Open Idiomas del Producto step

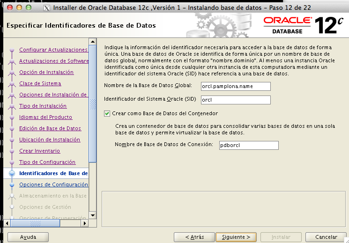45,117
